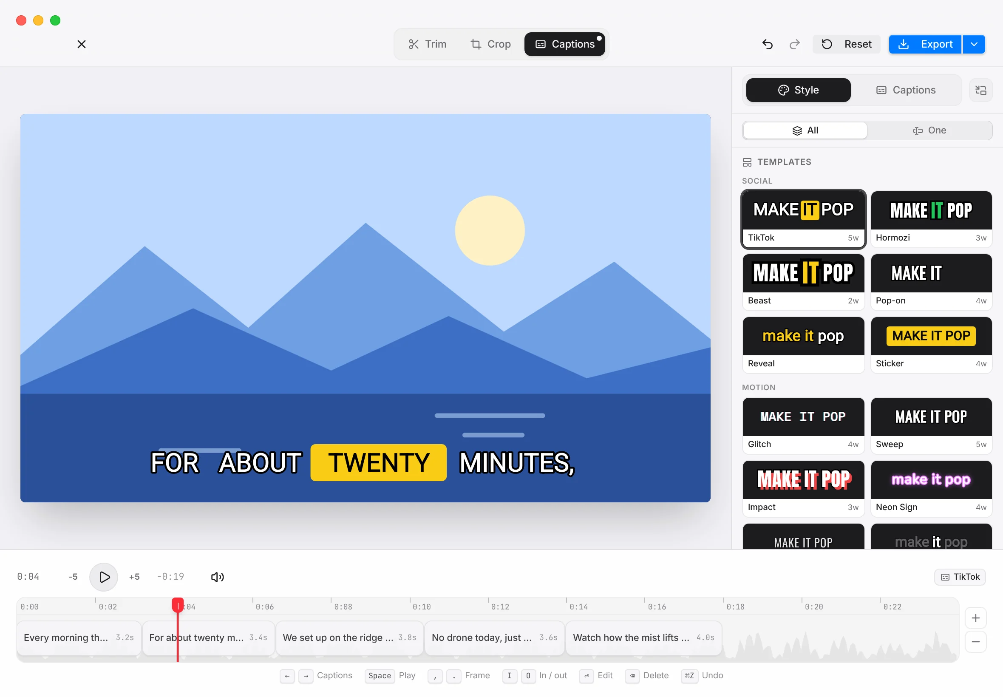Click the timeline ruler at 0:12
This screenshot has width=1003, height=697.
tap(500, 606)
